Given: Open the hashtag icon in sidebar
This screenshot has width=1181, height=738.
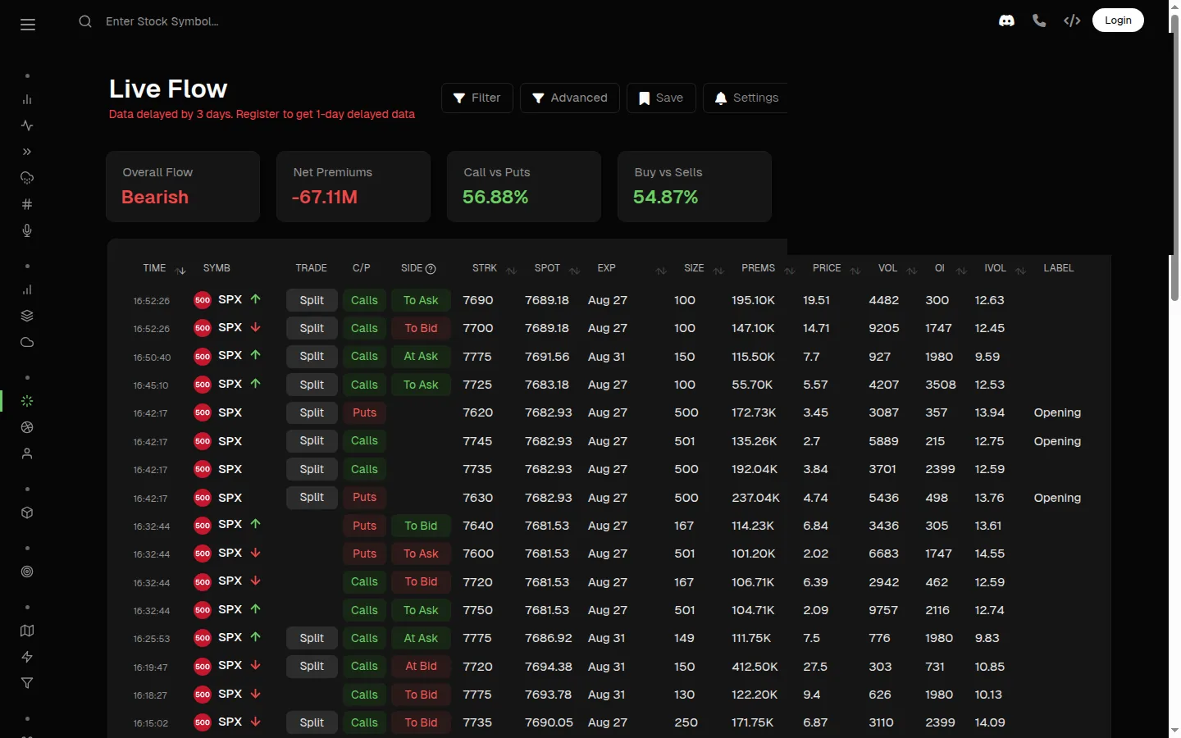Looking at the screenshot, I should tap(27, 204).
